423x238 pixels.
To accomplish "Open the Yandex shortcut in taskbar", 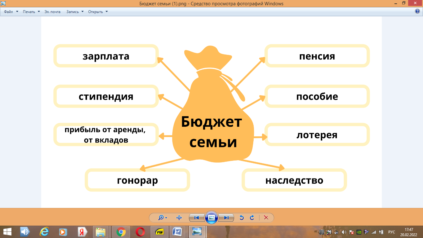I will point(82,232).
